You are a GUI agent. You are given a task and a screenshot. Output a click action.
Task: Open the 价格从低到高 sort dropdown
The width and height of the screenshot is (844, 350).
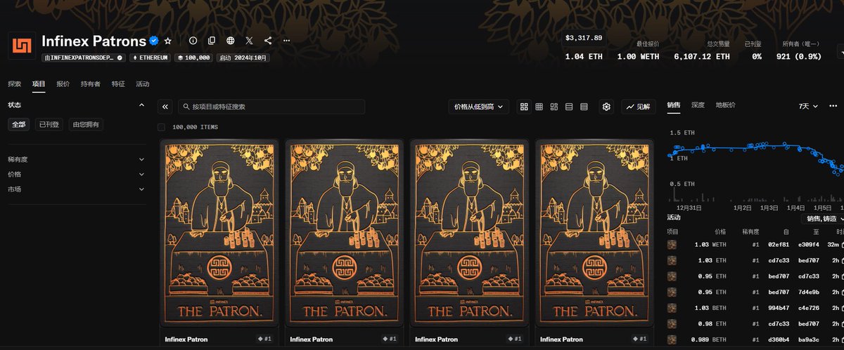[x=479, y=107]
